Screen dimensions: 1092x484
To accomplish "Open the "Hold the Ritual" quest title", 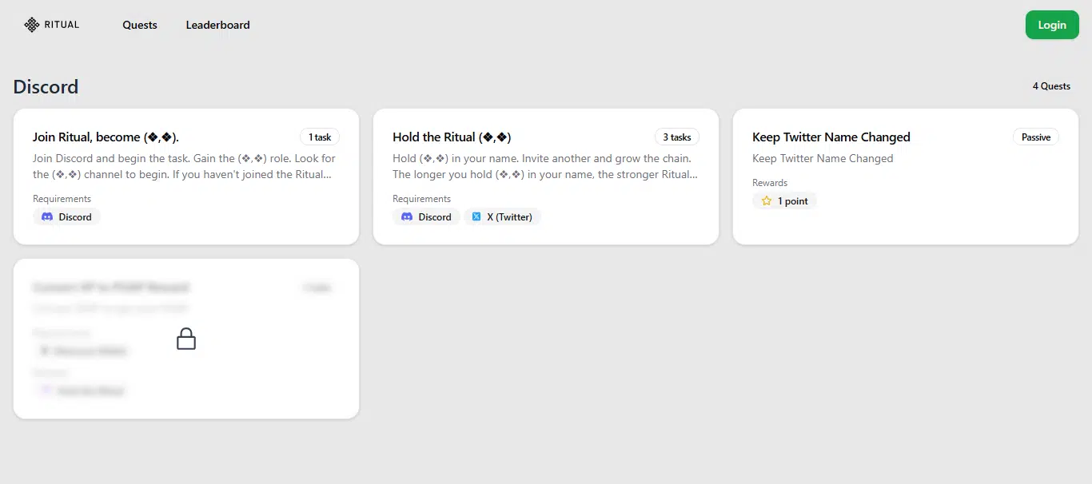I will tap(452, 137).
